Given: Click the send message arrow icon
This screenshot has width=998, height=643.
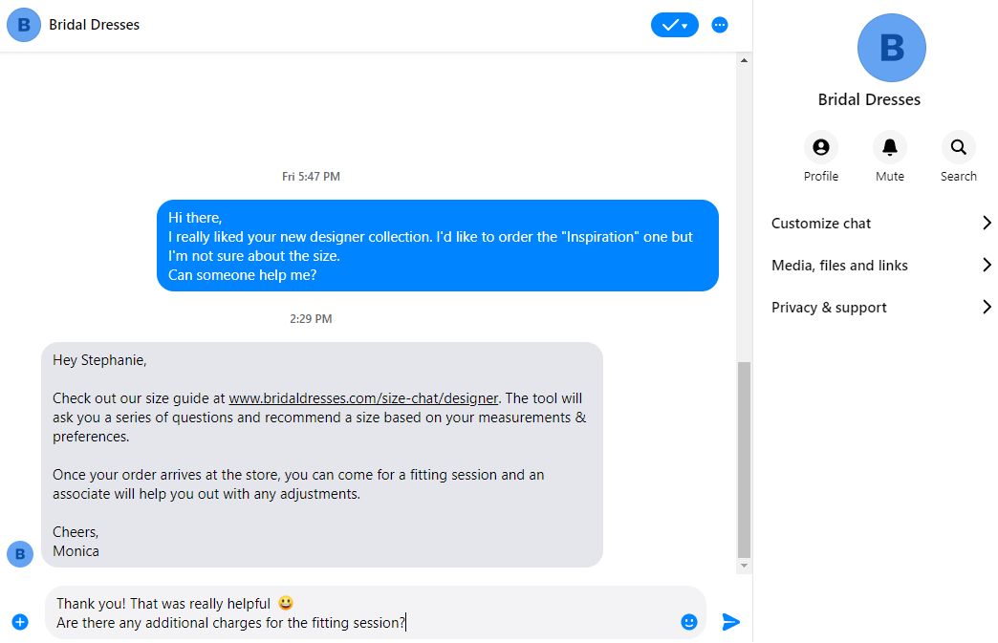Looking at the screenshot, I should 731,622.
